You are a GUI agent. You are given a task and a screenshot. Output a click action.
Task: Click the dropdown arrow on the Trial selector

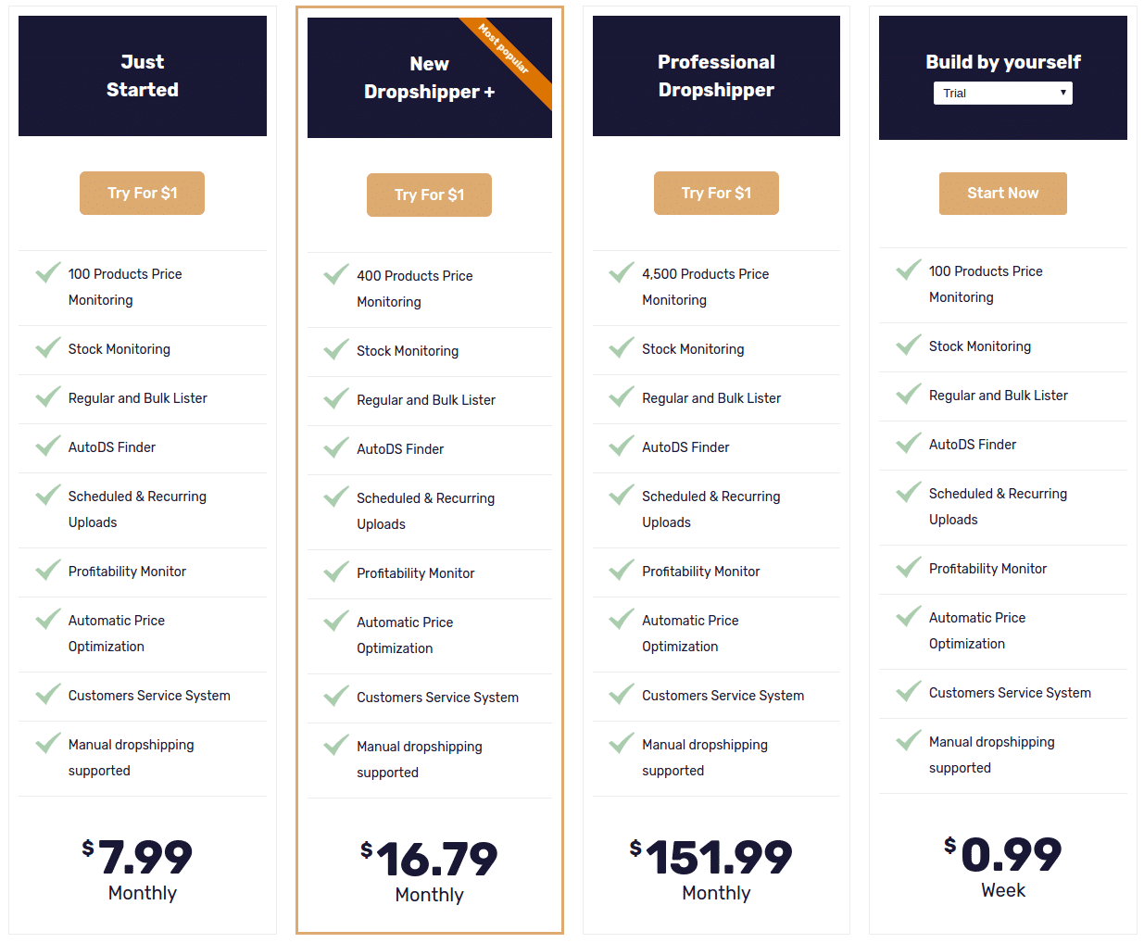(x=1062, y=93)
